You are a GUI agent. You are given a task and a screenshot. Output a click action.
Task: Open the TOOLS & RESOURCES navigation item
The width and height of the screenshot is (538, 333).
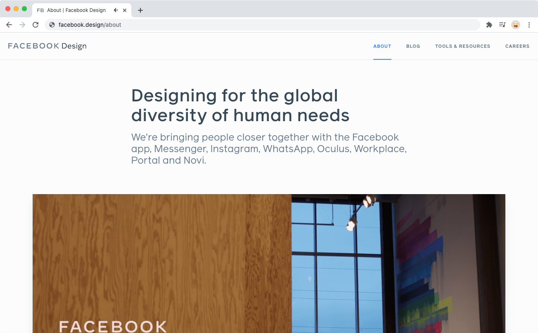point(462,46)
